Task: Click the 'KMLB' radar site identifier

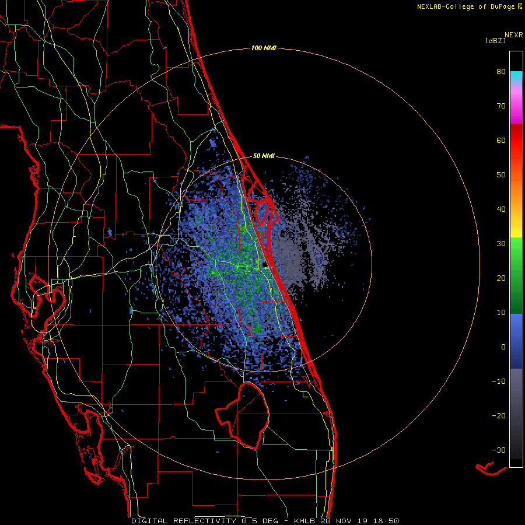Action: tap(305, 521)
